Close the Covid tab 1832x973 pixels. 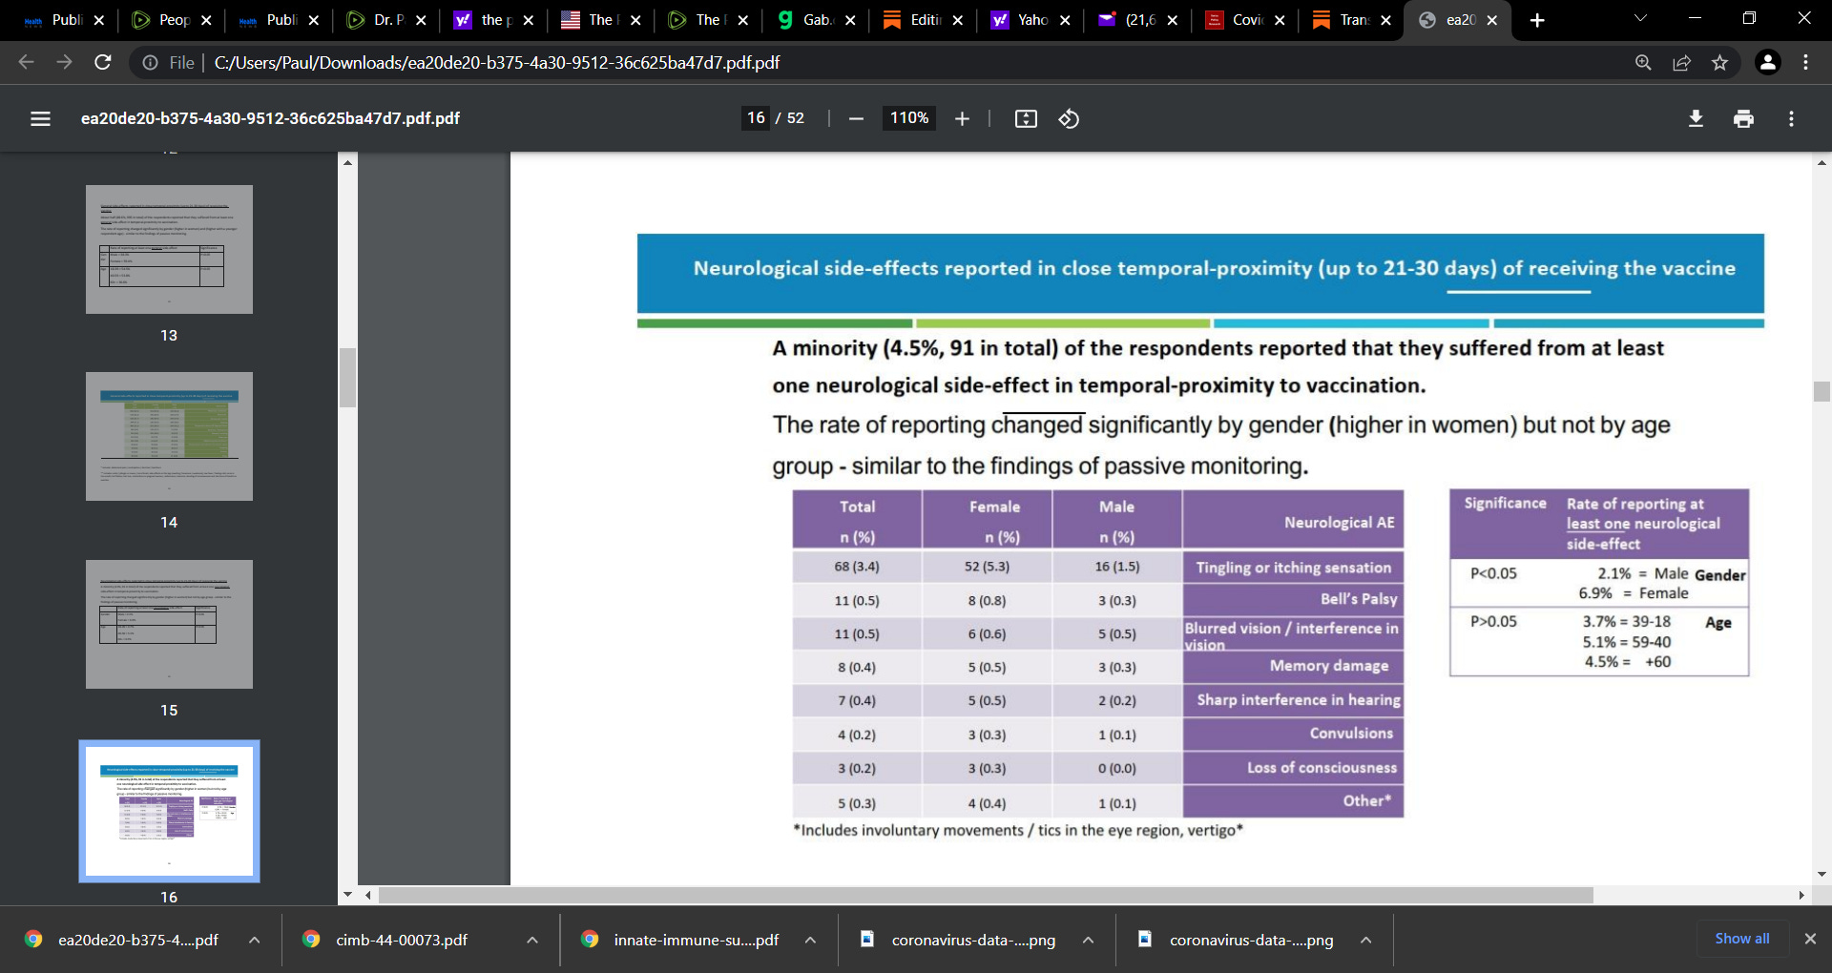coord(1280,20)
